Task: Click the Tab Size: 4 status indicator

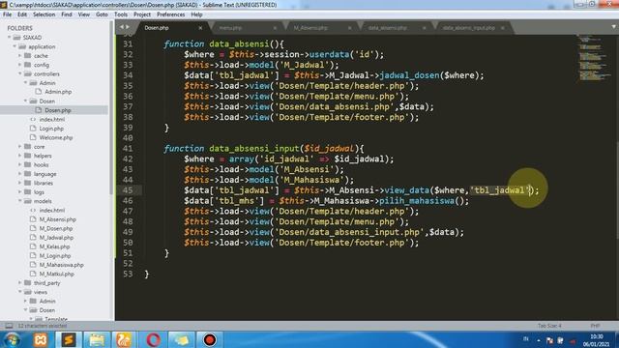Action: 549,326
